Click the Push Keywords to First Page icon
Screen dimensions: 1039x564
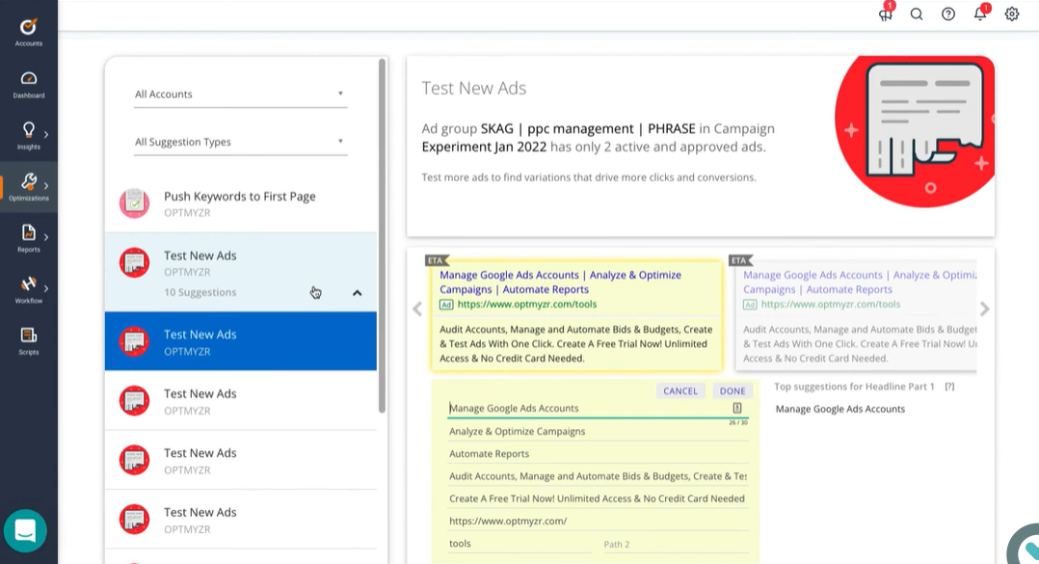coord(135,202)
